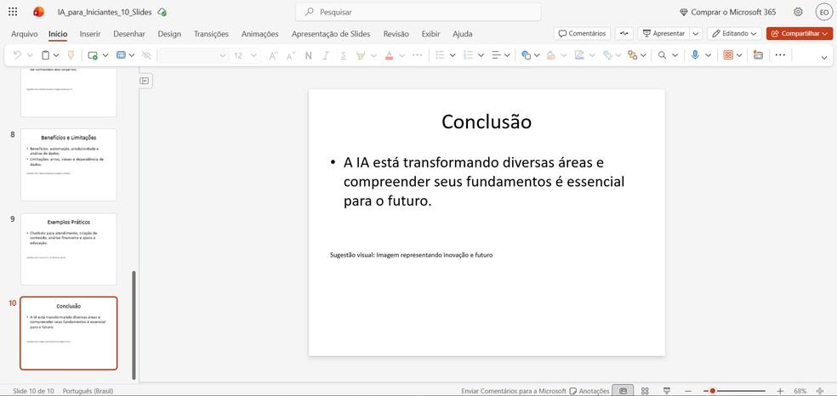
Task: Open more ribbon commands ellipsis
Action: [780, 55]
